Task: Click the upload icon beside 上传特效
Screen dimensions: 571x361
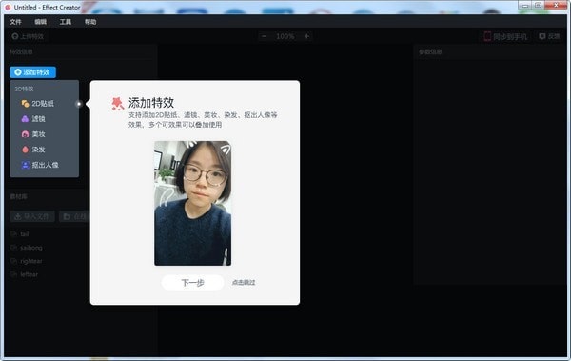Action: coord(15,36)
